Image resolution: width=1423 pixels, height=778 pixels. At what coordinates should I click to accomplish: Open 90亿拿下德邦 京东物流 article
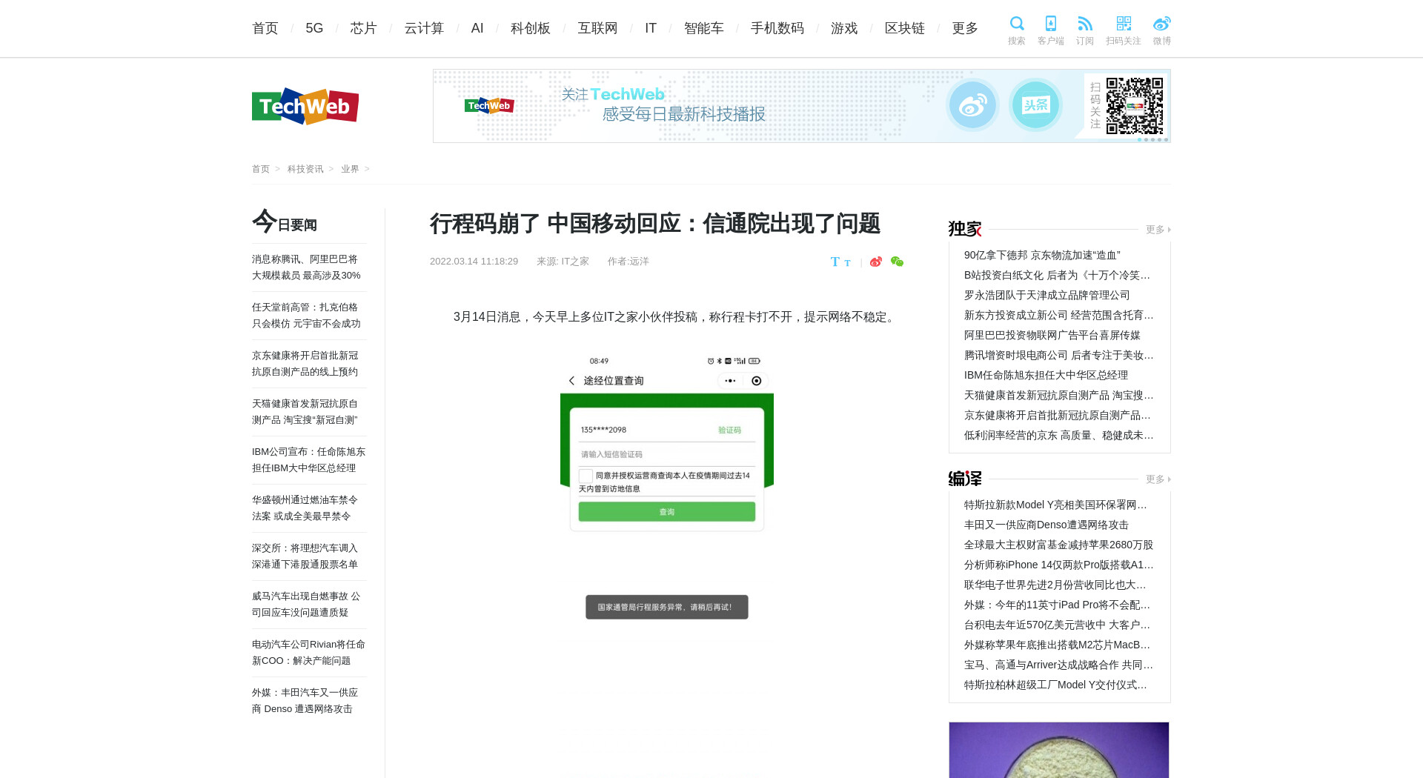[1042, 255]
